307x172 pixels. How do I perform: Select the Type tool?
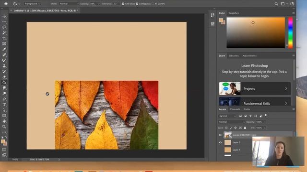pos(4,105)
